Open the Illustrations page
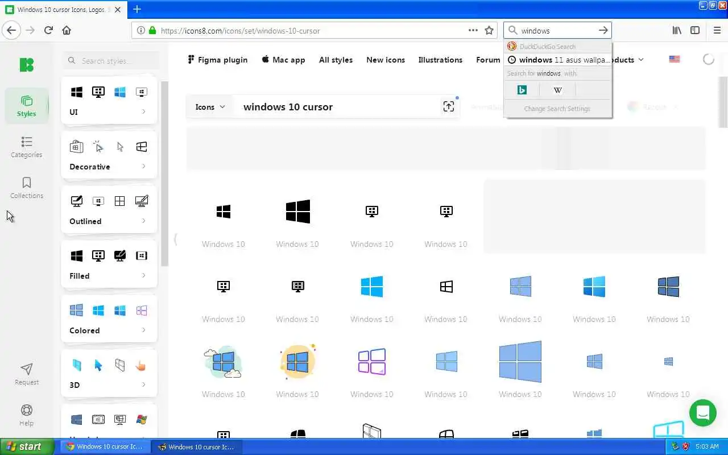Image resolution: width=728 pixels, height=455 pixels. click(440, 60)
